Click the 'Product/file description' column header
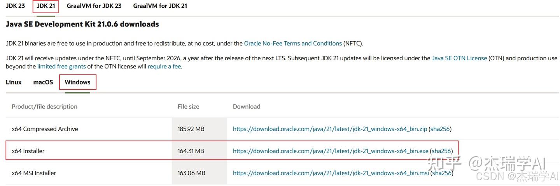This screenshot has width=560, height=186. coord(44,107)
